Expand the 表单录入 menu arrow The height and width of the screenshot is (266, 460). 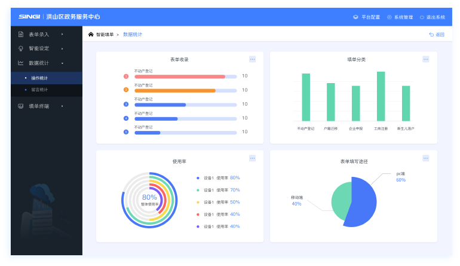pos(62,34)
